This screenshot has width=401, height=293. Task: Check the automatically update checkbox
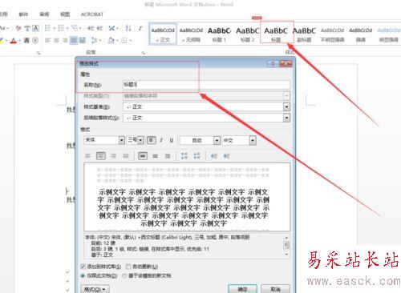point(128,267)
